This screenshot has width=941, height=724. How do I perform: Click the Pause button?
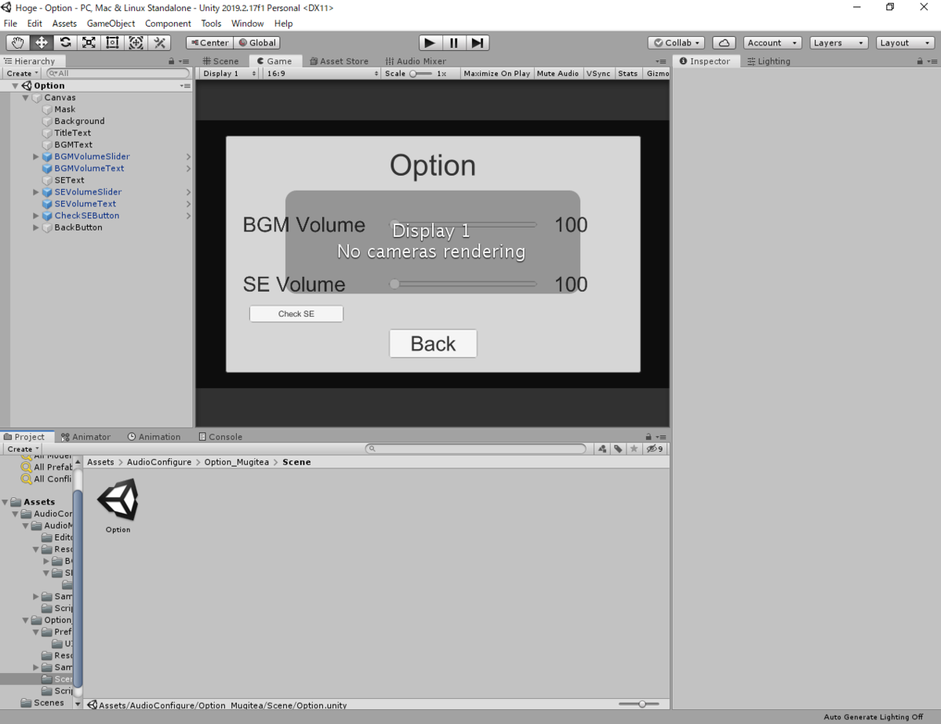tap(454, 42)
